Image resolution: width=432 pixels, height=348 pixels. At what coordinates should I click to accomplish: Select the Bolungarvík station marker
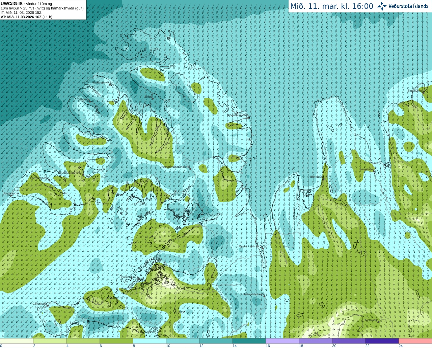(x=110, y=85)
